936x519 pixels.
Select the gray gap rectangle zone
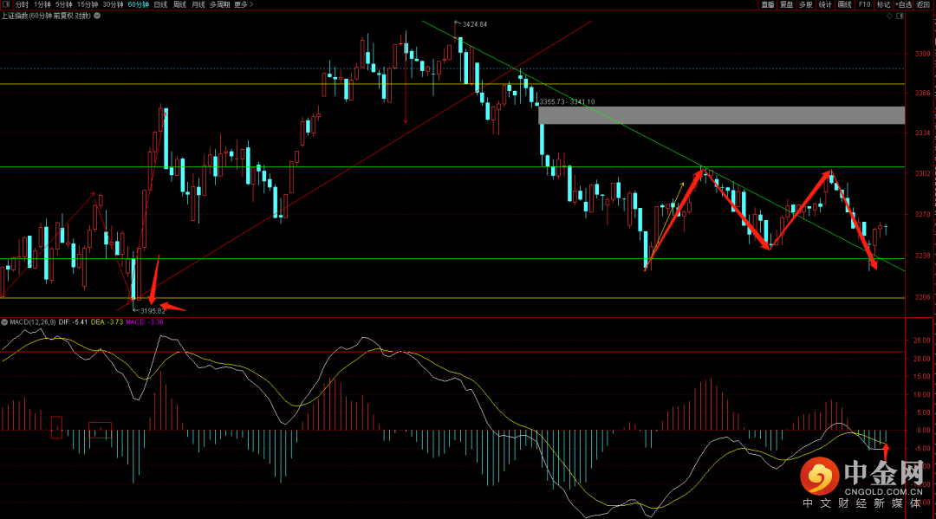click(721, 115)
